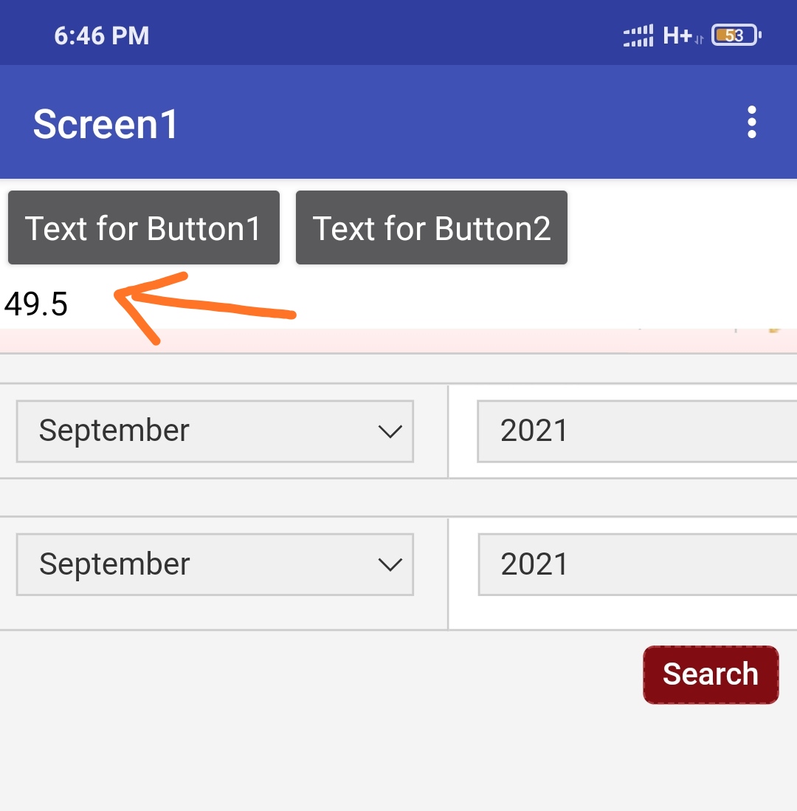
Task: Tap the small data transfer arrows icon
Action: pyautogui.click(x=698, y=40)
